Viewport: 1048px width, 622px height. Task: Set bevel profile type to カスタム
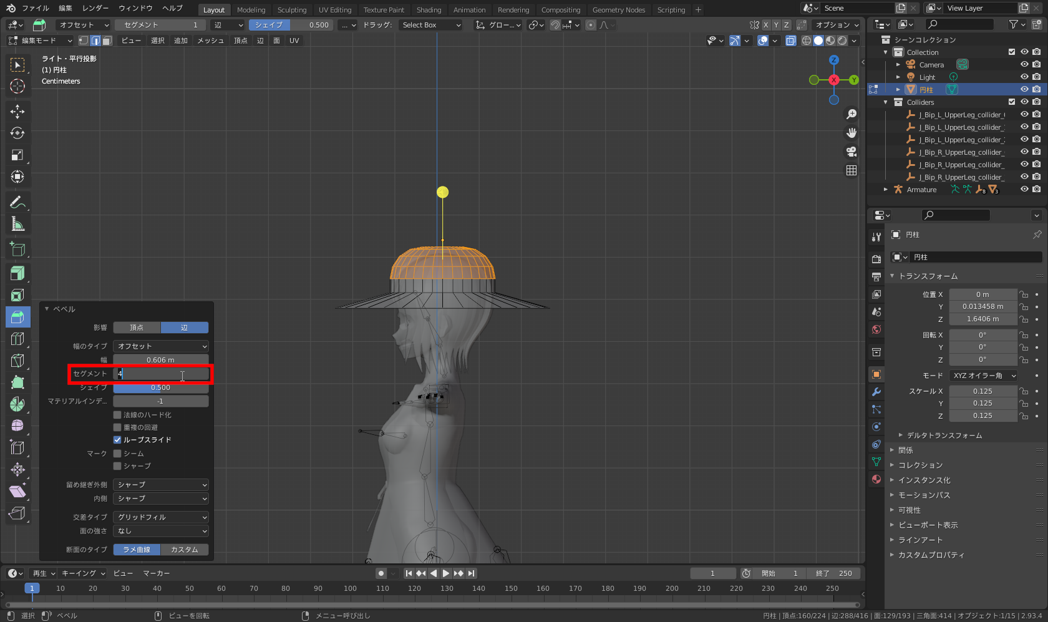185,550
